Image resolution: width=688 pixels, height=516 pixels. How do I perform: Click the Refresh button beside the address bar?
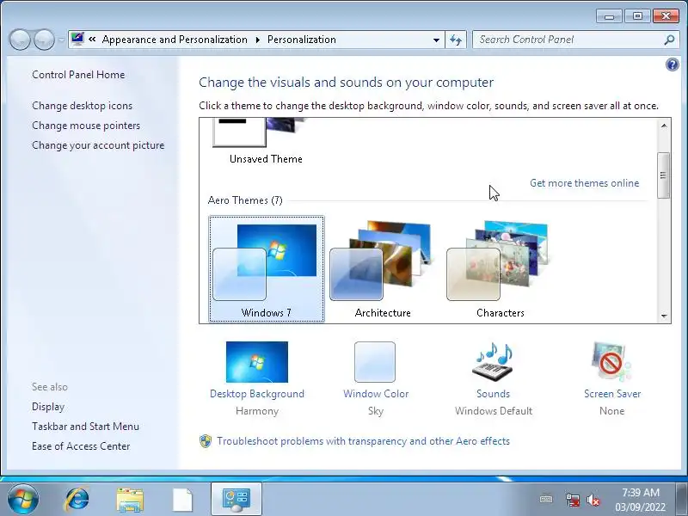[x=456, y=40]
